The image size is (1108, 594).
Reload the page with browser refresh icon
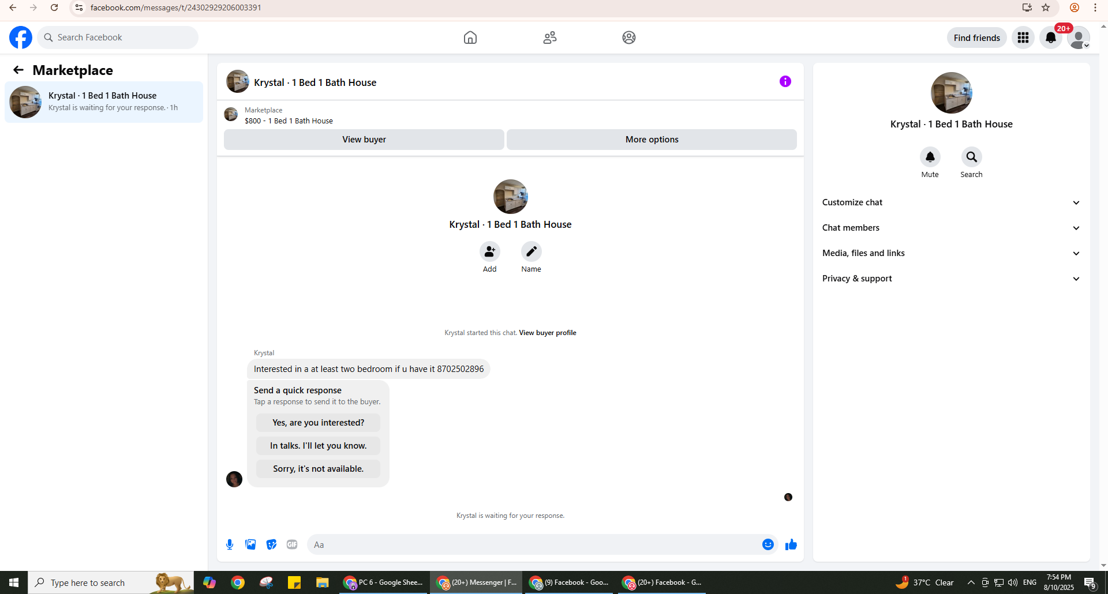(x=54, y=7)
